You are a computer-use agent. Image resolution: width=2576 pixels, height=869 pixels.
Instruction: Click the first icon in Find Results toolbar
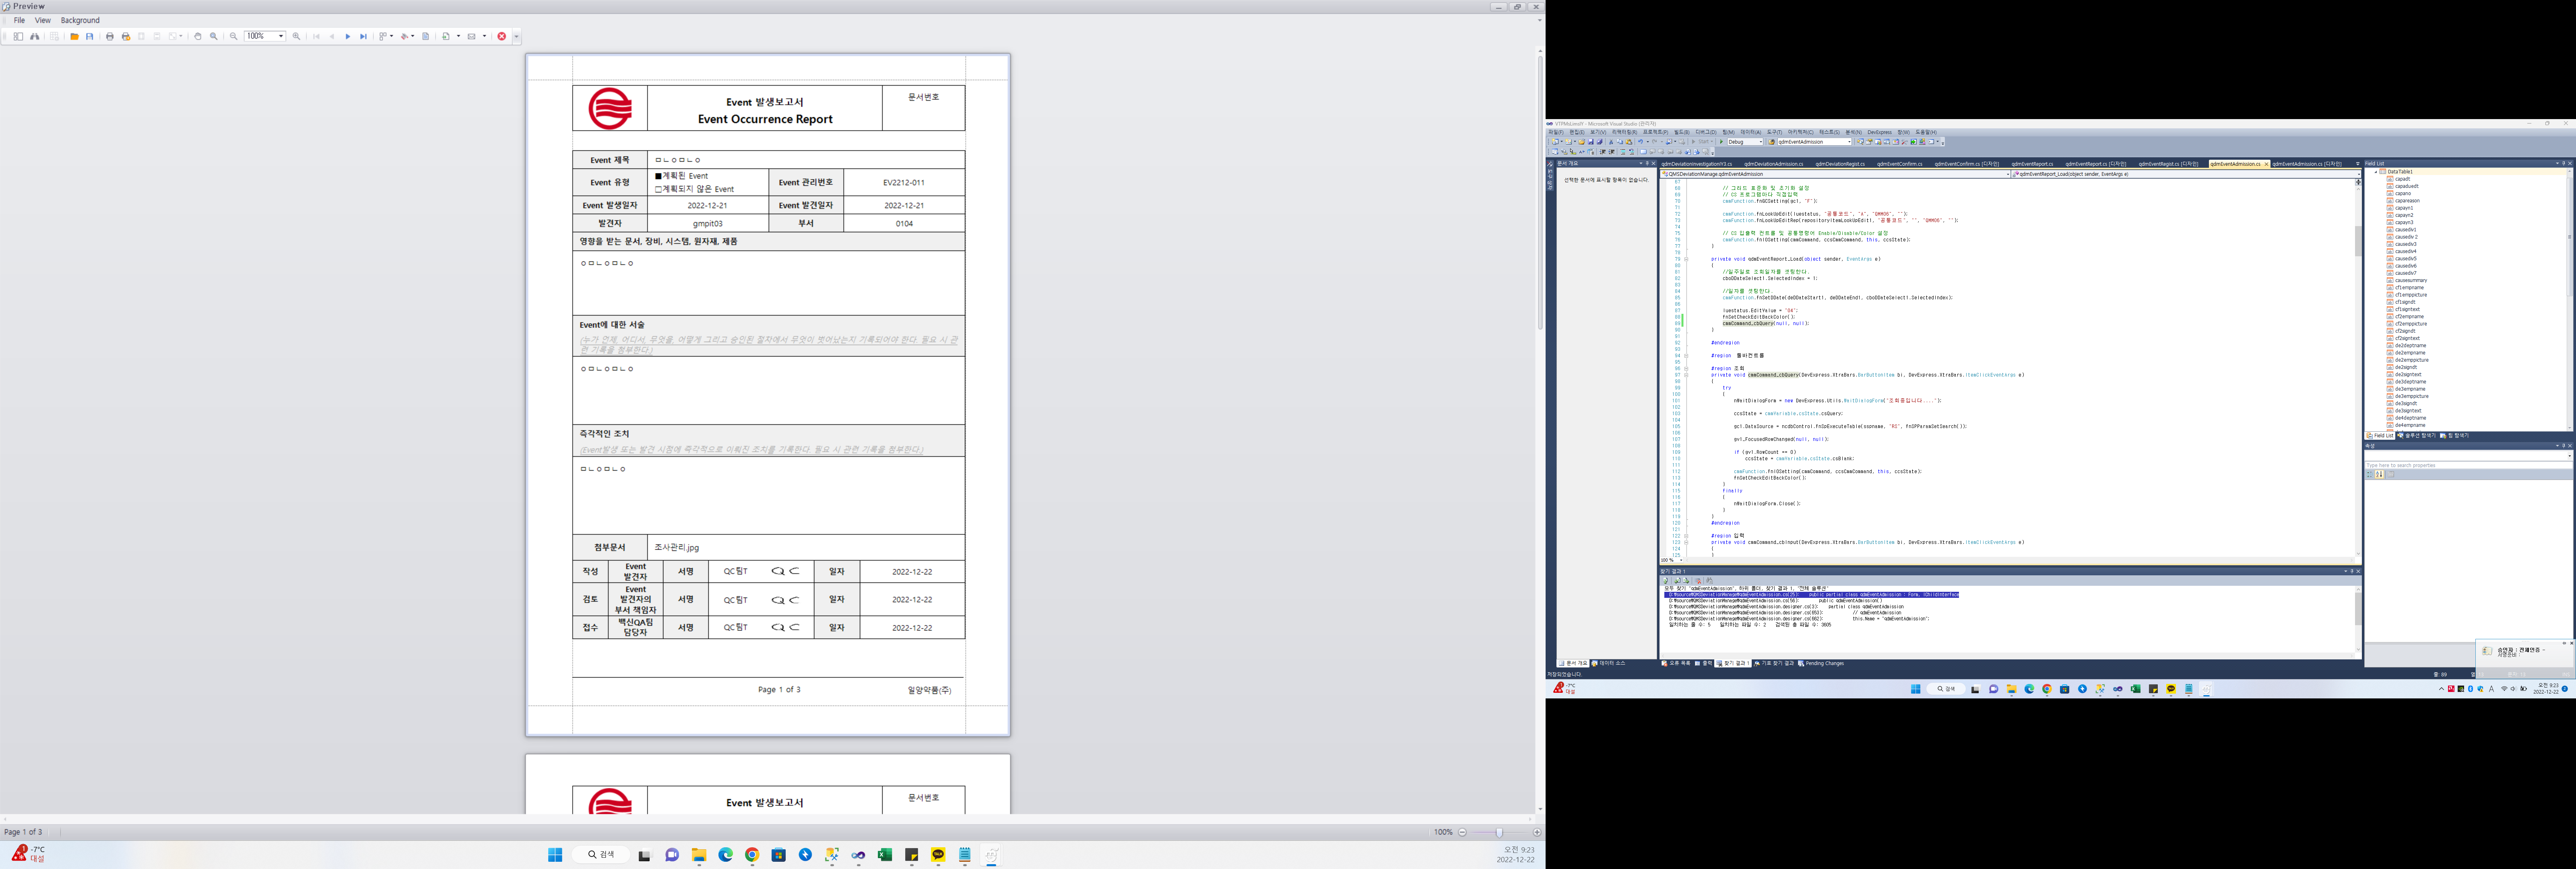pos(1665,581)
